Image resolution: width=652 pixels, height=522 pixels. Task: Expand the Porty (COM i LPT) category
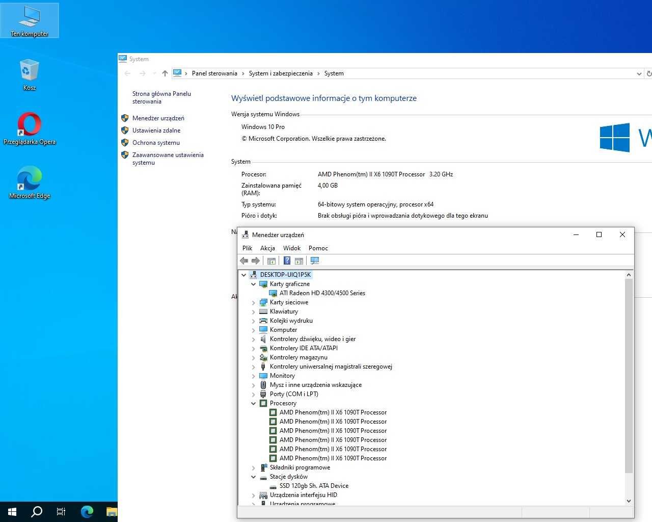click(254, 395)
